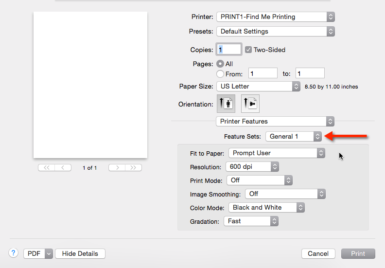Viewport: 385px width, 268px height.
Task: Go to first page preview arrow
Action: coord(47,168)
